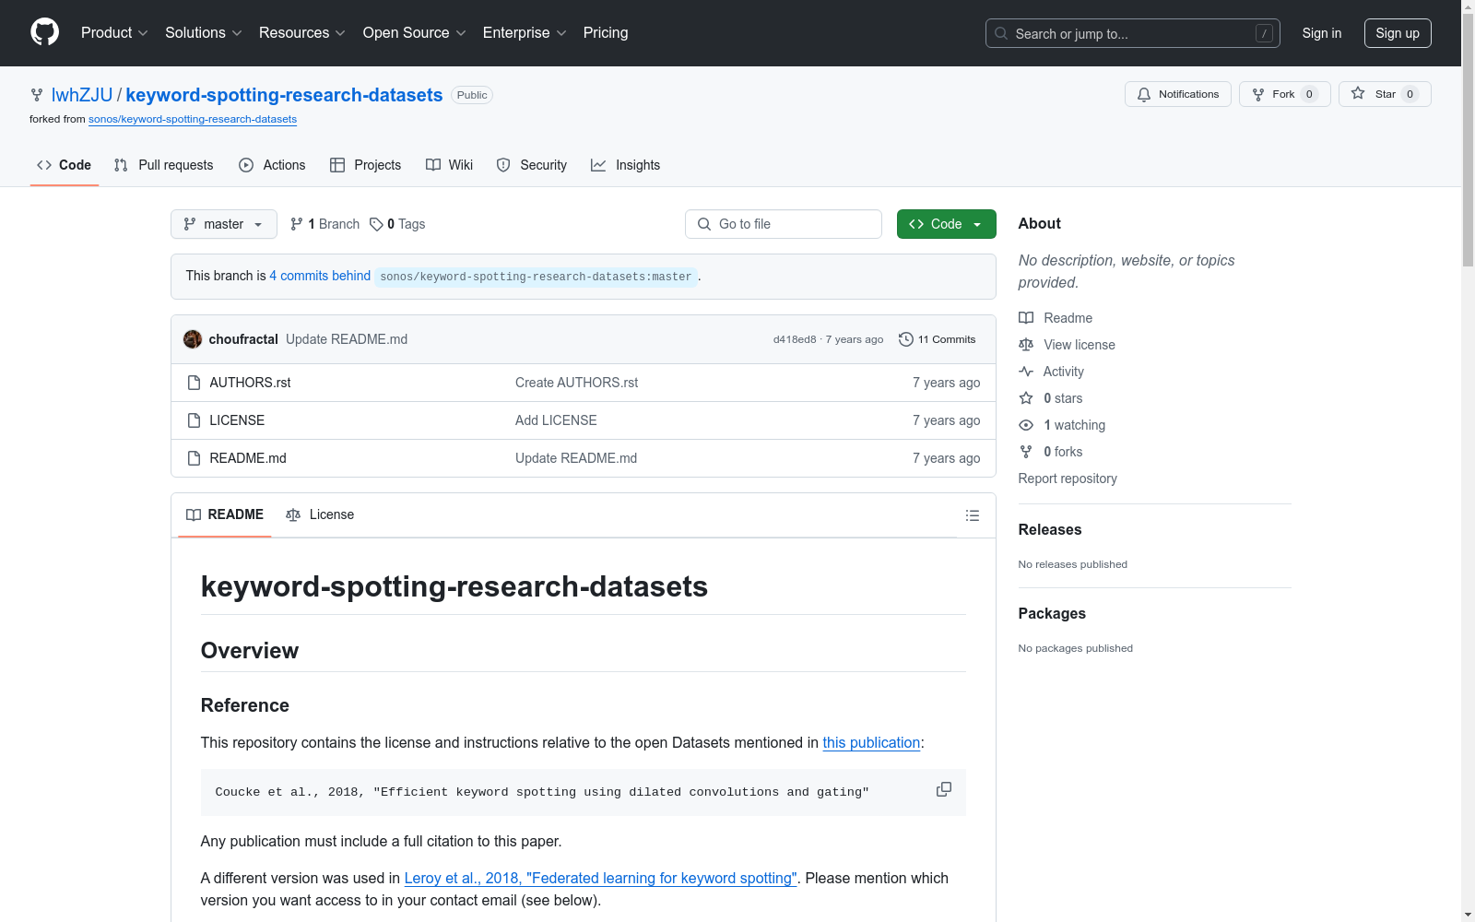
Task: Click the forked repo icon beside lwhZJU
Action: (37, 95)
